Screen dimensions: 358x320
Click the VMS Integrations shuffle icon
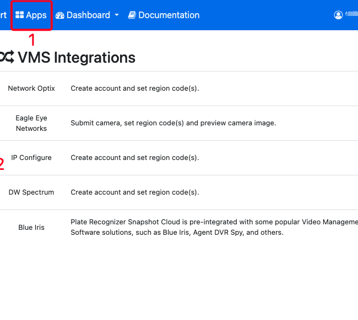click(7, 57)
